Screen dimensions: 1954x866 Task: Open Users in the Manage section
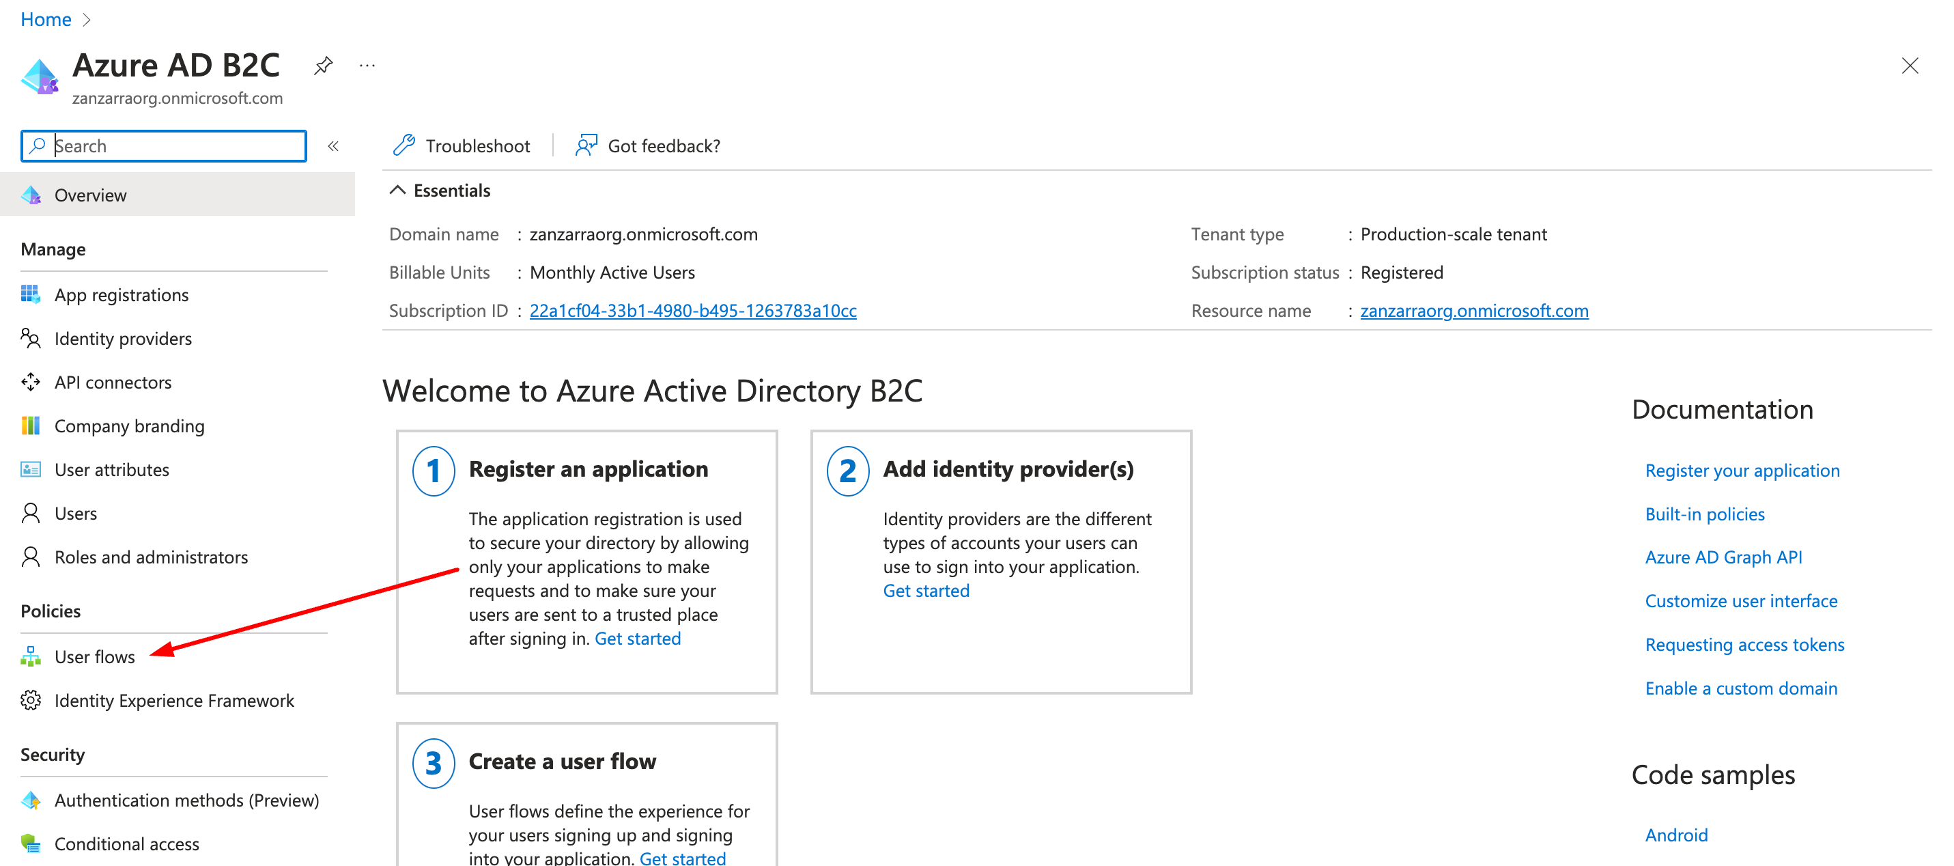click(x=76, y=513)
